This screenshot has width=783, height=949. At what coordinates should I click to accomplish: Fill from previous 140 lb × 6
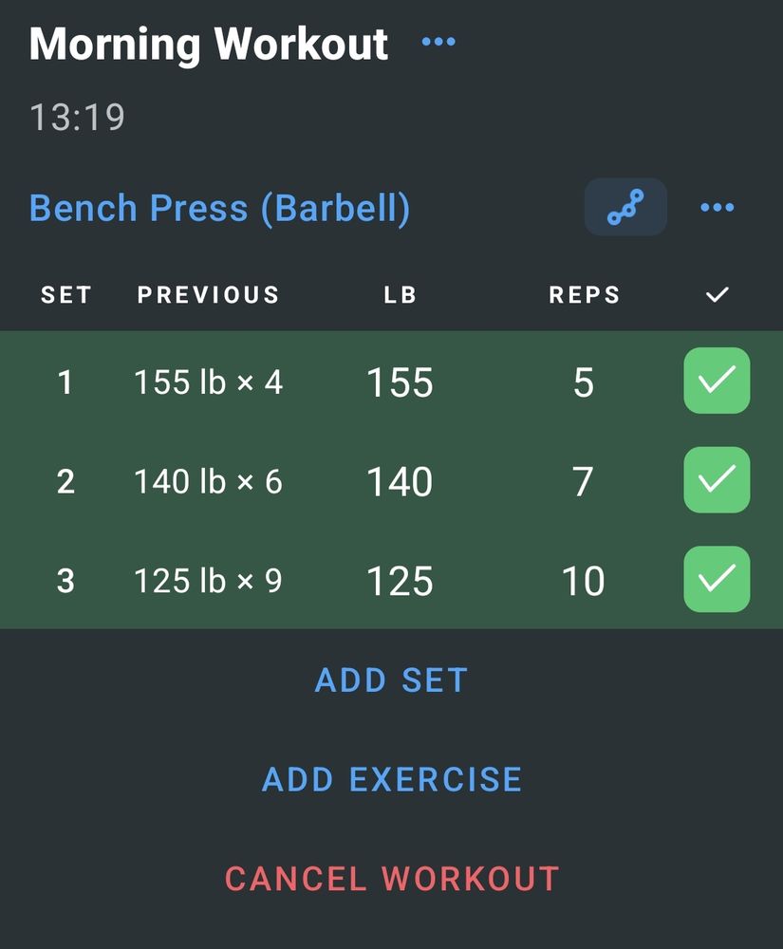208,482
